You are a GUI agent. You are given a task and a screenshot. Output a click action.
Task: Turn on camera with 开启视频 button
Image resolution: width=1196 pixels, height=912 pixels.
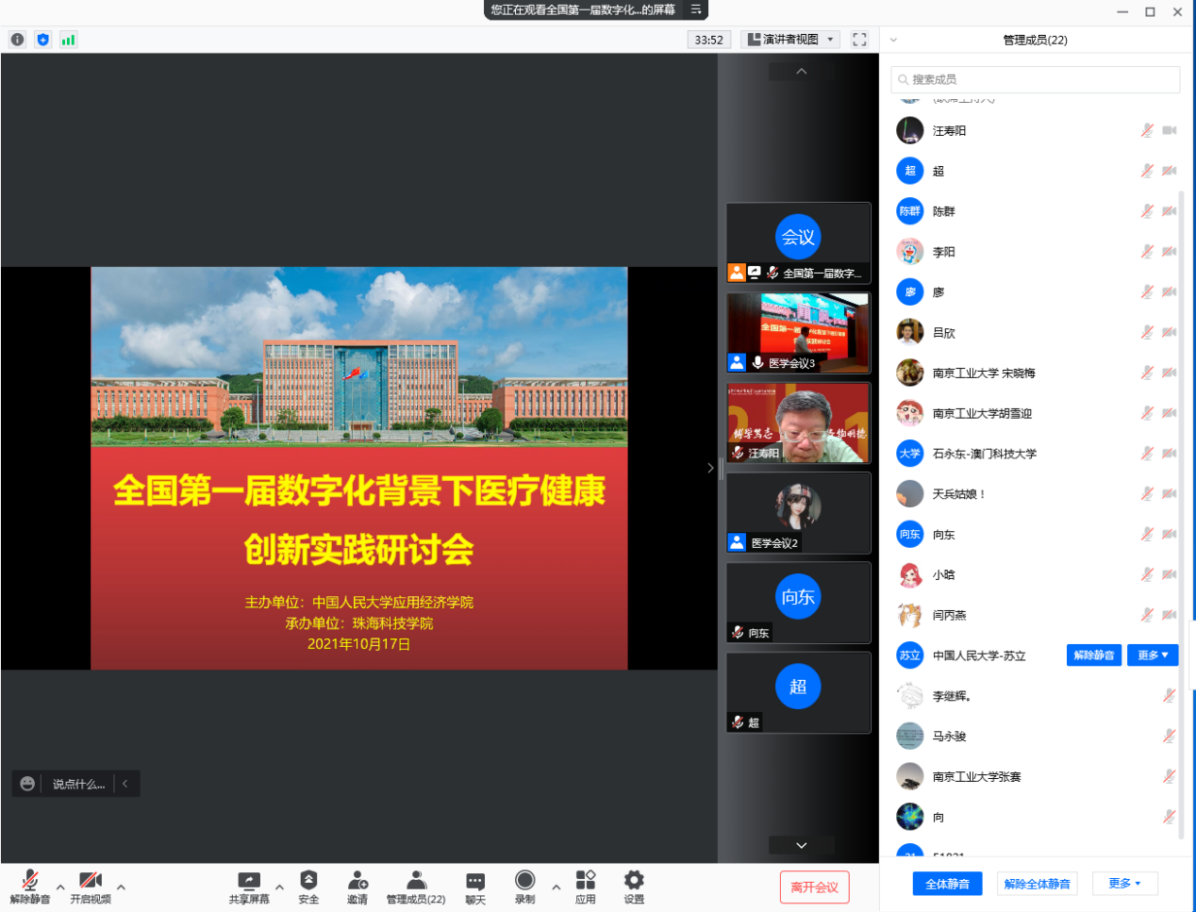click(x=91, y=881)
